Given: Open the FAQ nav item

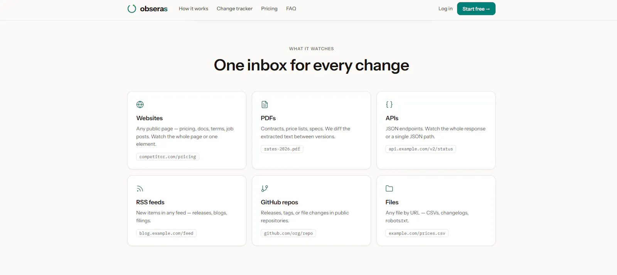Looking at the screenshot, I should coord(291,8).
